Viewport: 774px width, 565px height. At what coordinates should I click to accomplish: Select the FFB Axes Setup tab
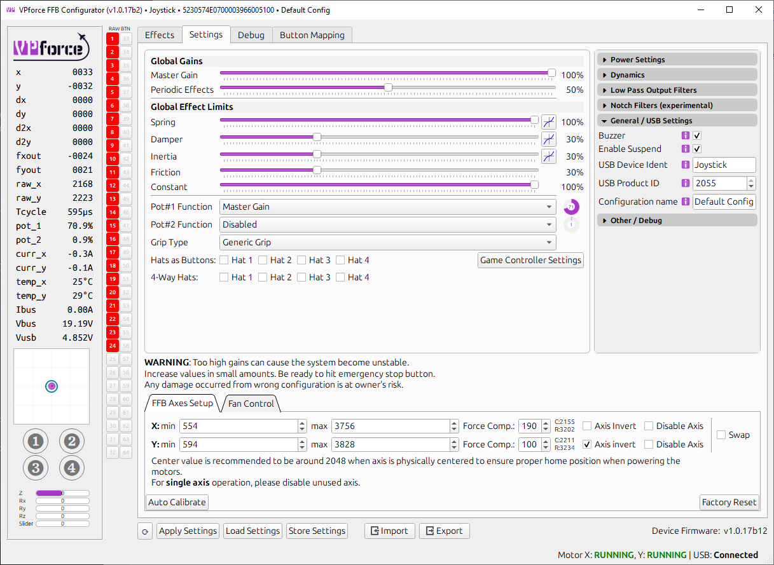point(182,403)
